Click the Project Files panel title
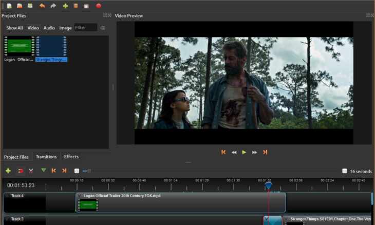Image resolution: width=375 pixels, height=225 pixels. (14, 16)
